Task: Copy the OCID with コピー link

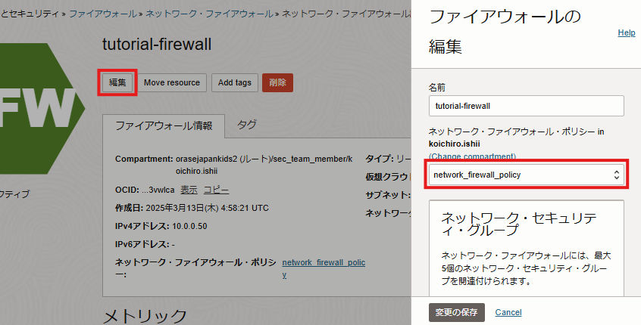Action: point(216,190)
